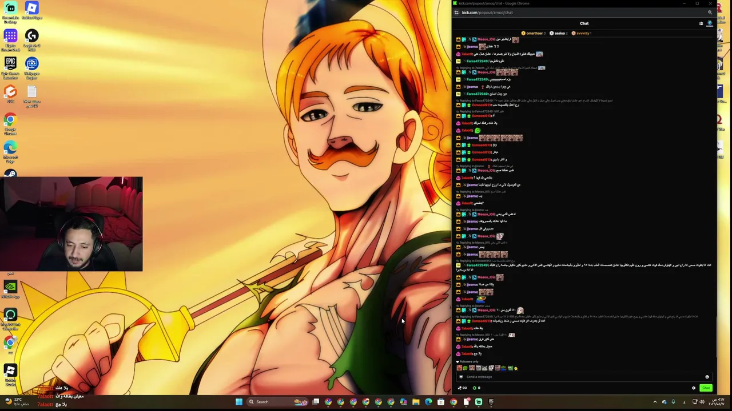Viewport: 732px width, 411px height.
Task: Open the Google Chrome desktop shortcut
Action: click(10, 123)
